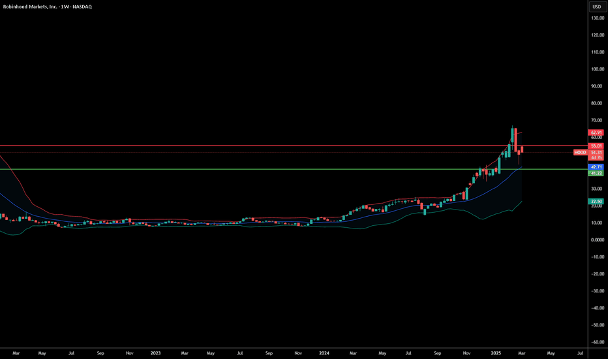Open the USD currency selector
The image size is (608, 359).
(596, 7)
